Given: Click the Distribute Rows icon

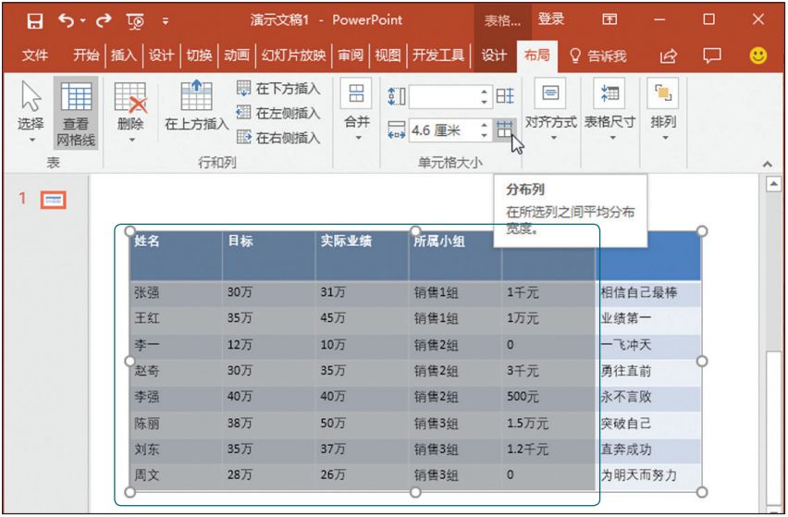Looking at the screenshot, I should [505, 96].
